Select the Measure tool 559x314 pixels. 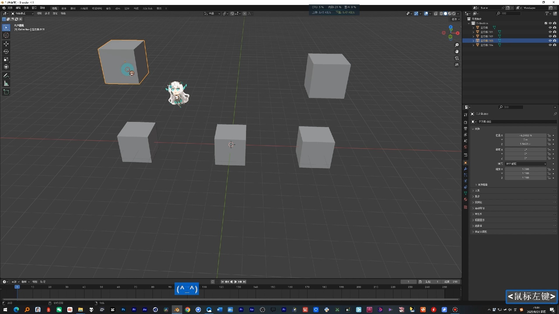point(6,83)
